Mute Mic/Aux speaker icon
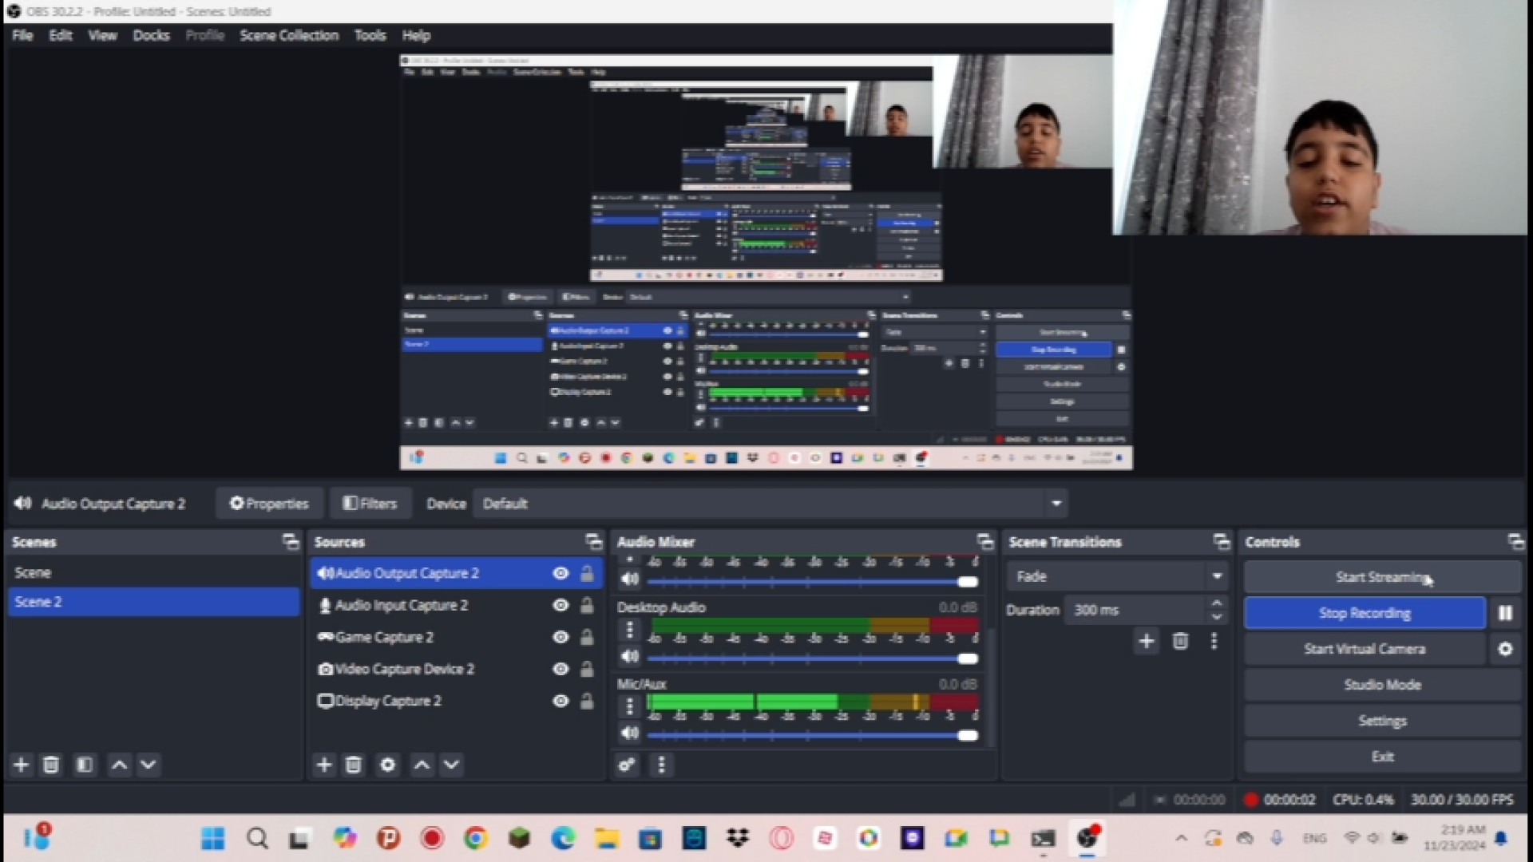The height and width of the screenshot is (862, 1533). pyautogui.click(x=630, y=733)
